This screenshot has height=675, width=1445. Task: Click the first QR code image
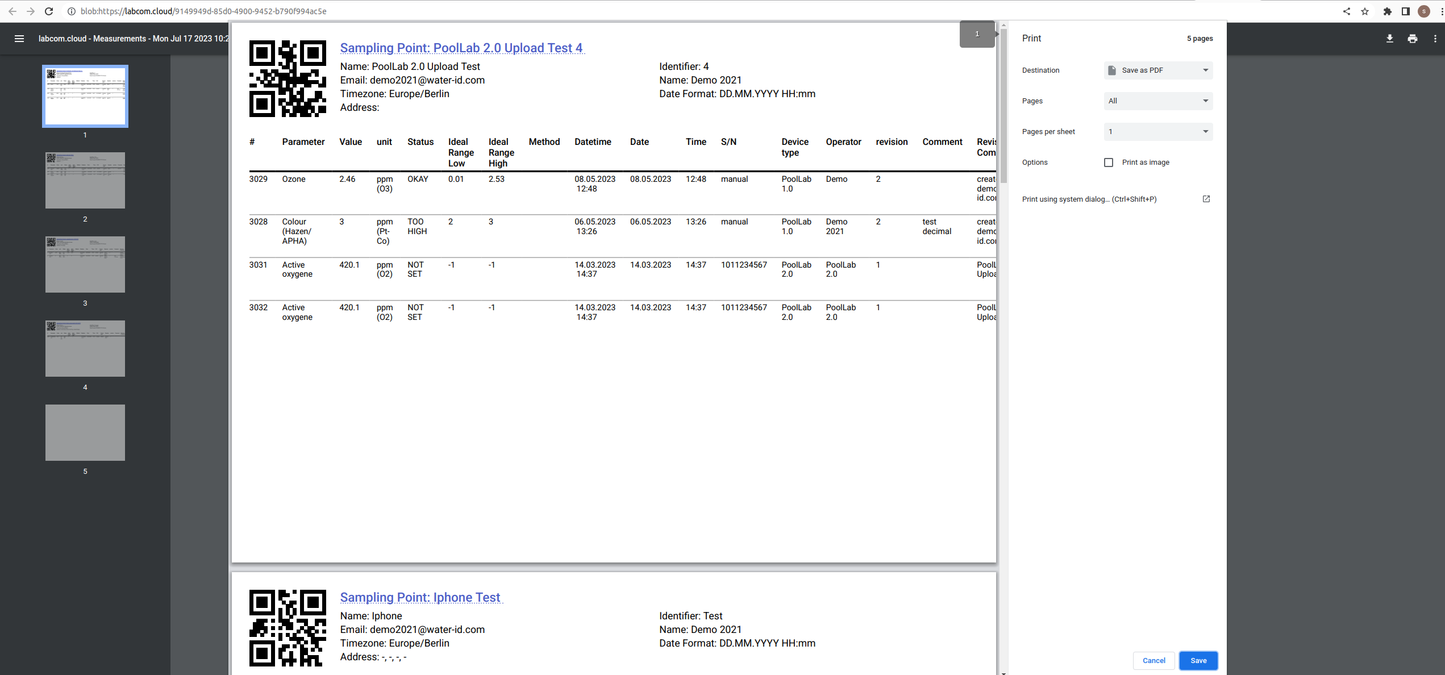click(288, 78)
